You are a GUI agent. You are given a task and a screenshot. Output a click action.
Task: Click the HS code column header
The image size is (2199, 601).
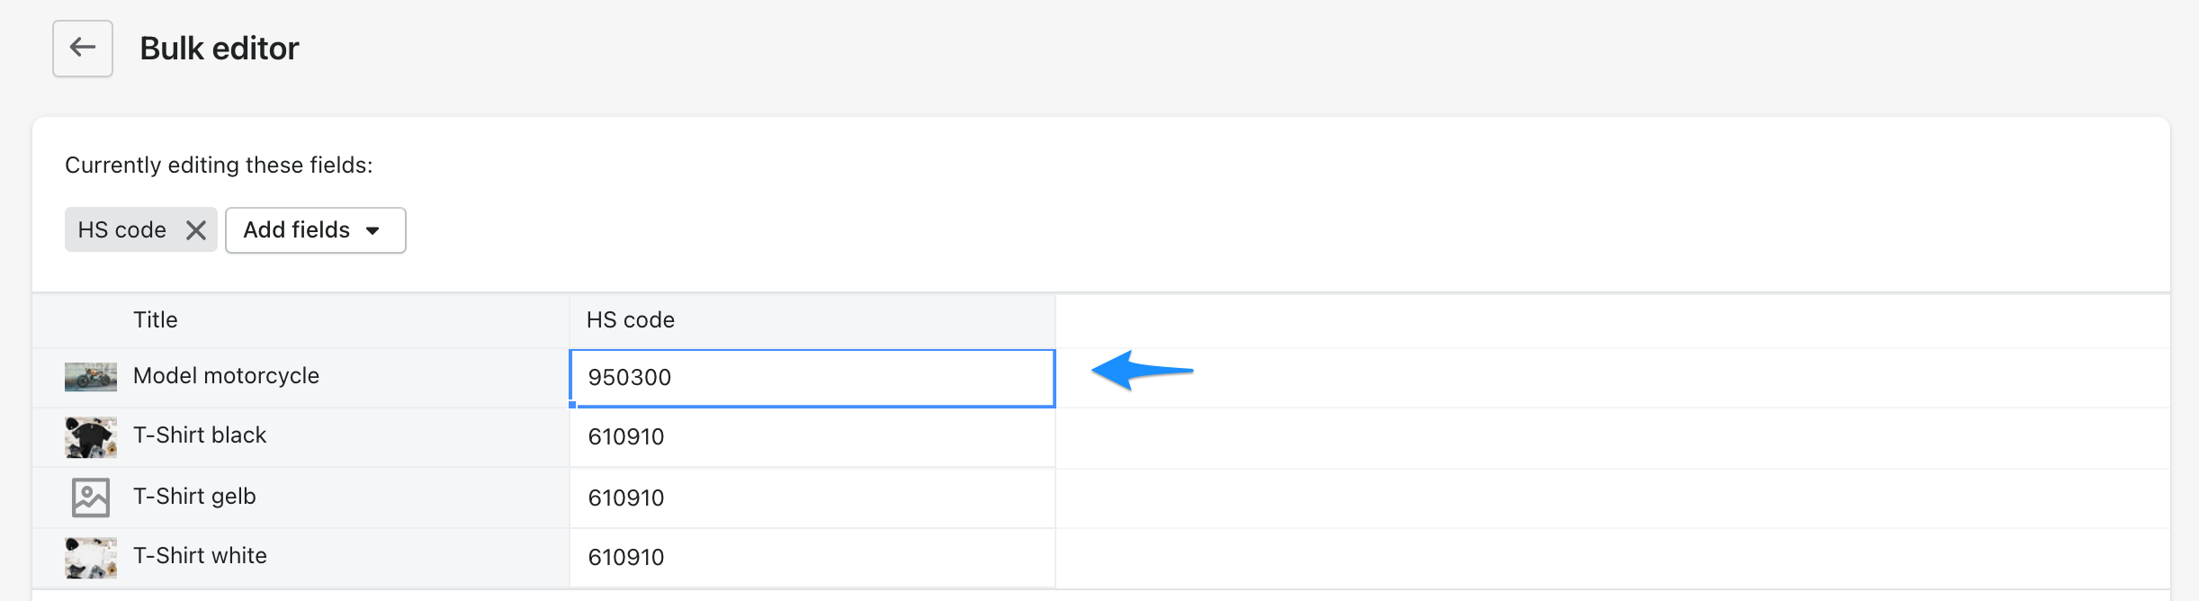point(631,320)
